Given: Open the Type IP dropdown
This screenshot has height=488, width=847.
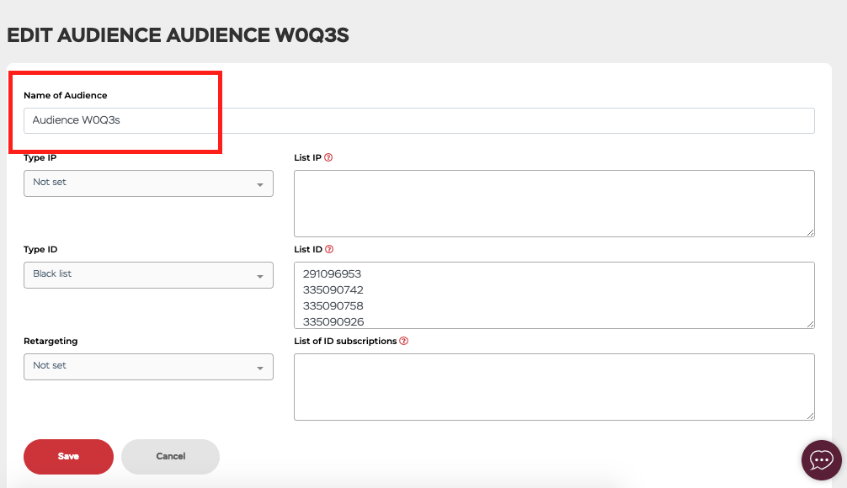Looking at the screenshot, I should tap(148, 183).
